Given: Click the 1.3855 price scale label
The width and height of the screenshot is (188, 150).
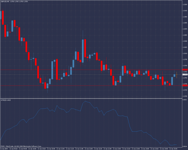Looking at the screenshot, I should [x=185, y=35].
